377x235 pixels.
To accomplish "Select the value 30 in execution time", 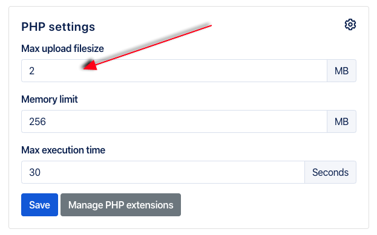I will (x=35, y=172).
